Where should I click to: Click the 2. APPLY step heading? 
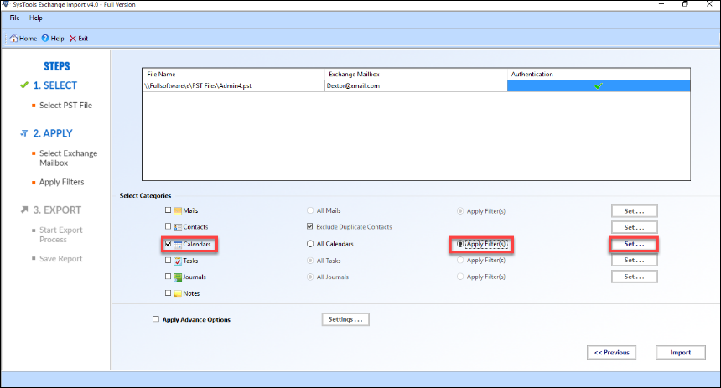(x=53, y=133)
